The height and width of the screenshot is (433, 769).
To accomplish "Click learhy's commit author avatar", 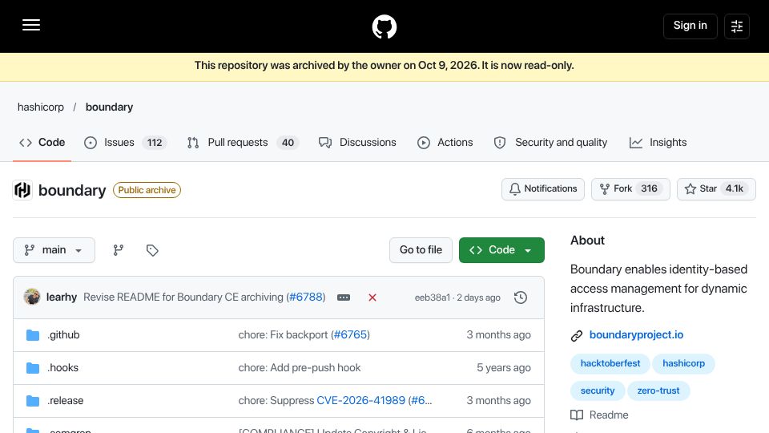I will [32, 297].
